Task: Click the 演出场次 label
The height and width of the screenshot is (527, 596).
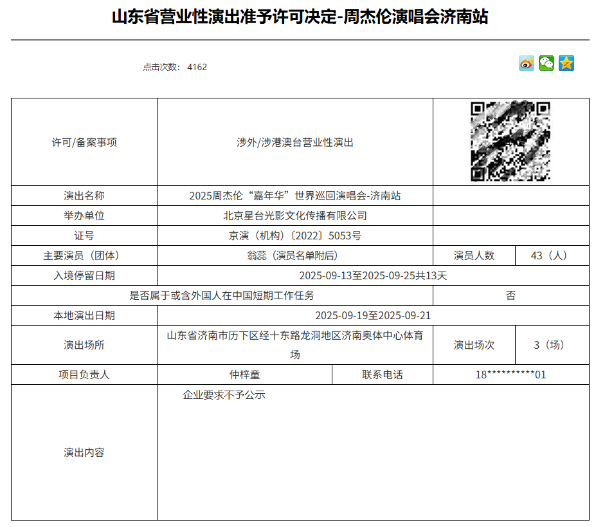Action: (x=474, y=345)
